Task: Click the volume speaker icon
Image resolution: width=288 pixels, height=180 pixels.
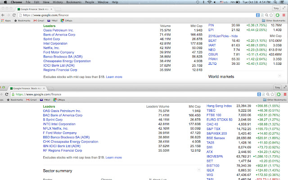Action: (x=214, y=2)
